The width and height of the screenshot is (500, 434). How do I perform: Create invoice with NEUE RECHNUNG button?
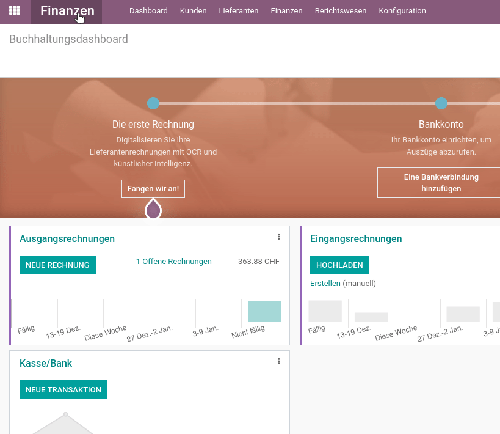(57, 265)
